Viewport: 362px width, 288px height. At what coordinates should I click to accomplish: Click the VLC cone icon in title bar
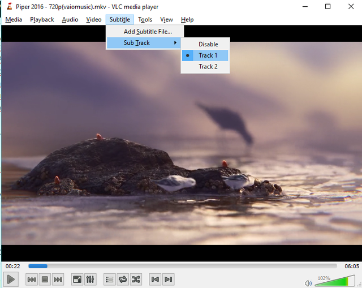tap(9, 6)
